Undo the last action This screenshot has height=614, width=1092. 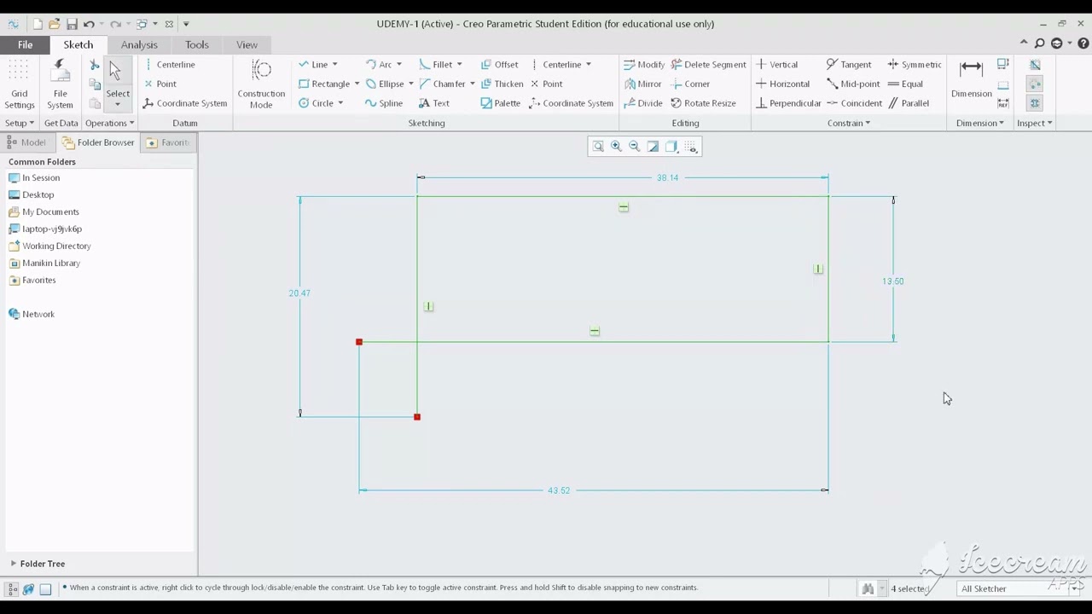pos(89,24)
